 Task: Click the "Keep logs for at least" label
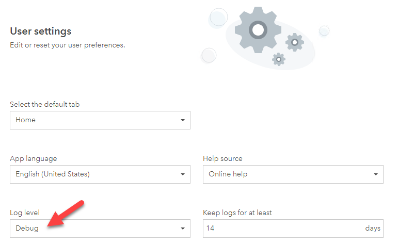[x=237, y=213]
